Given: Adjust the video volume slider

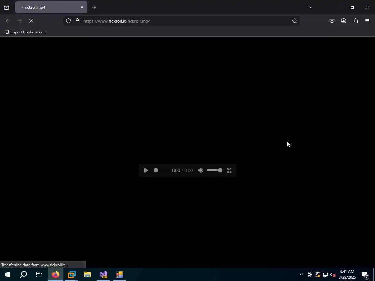Looking at the screenshot, I should pos(215,170).
